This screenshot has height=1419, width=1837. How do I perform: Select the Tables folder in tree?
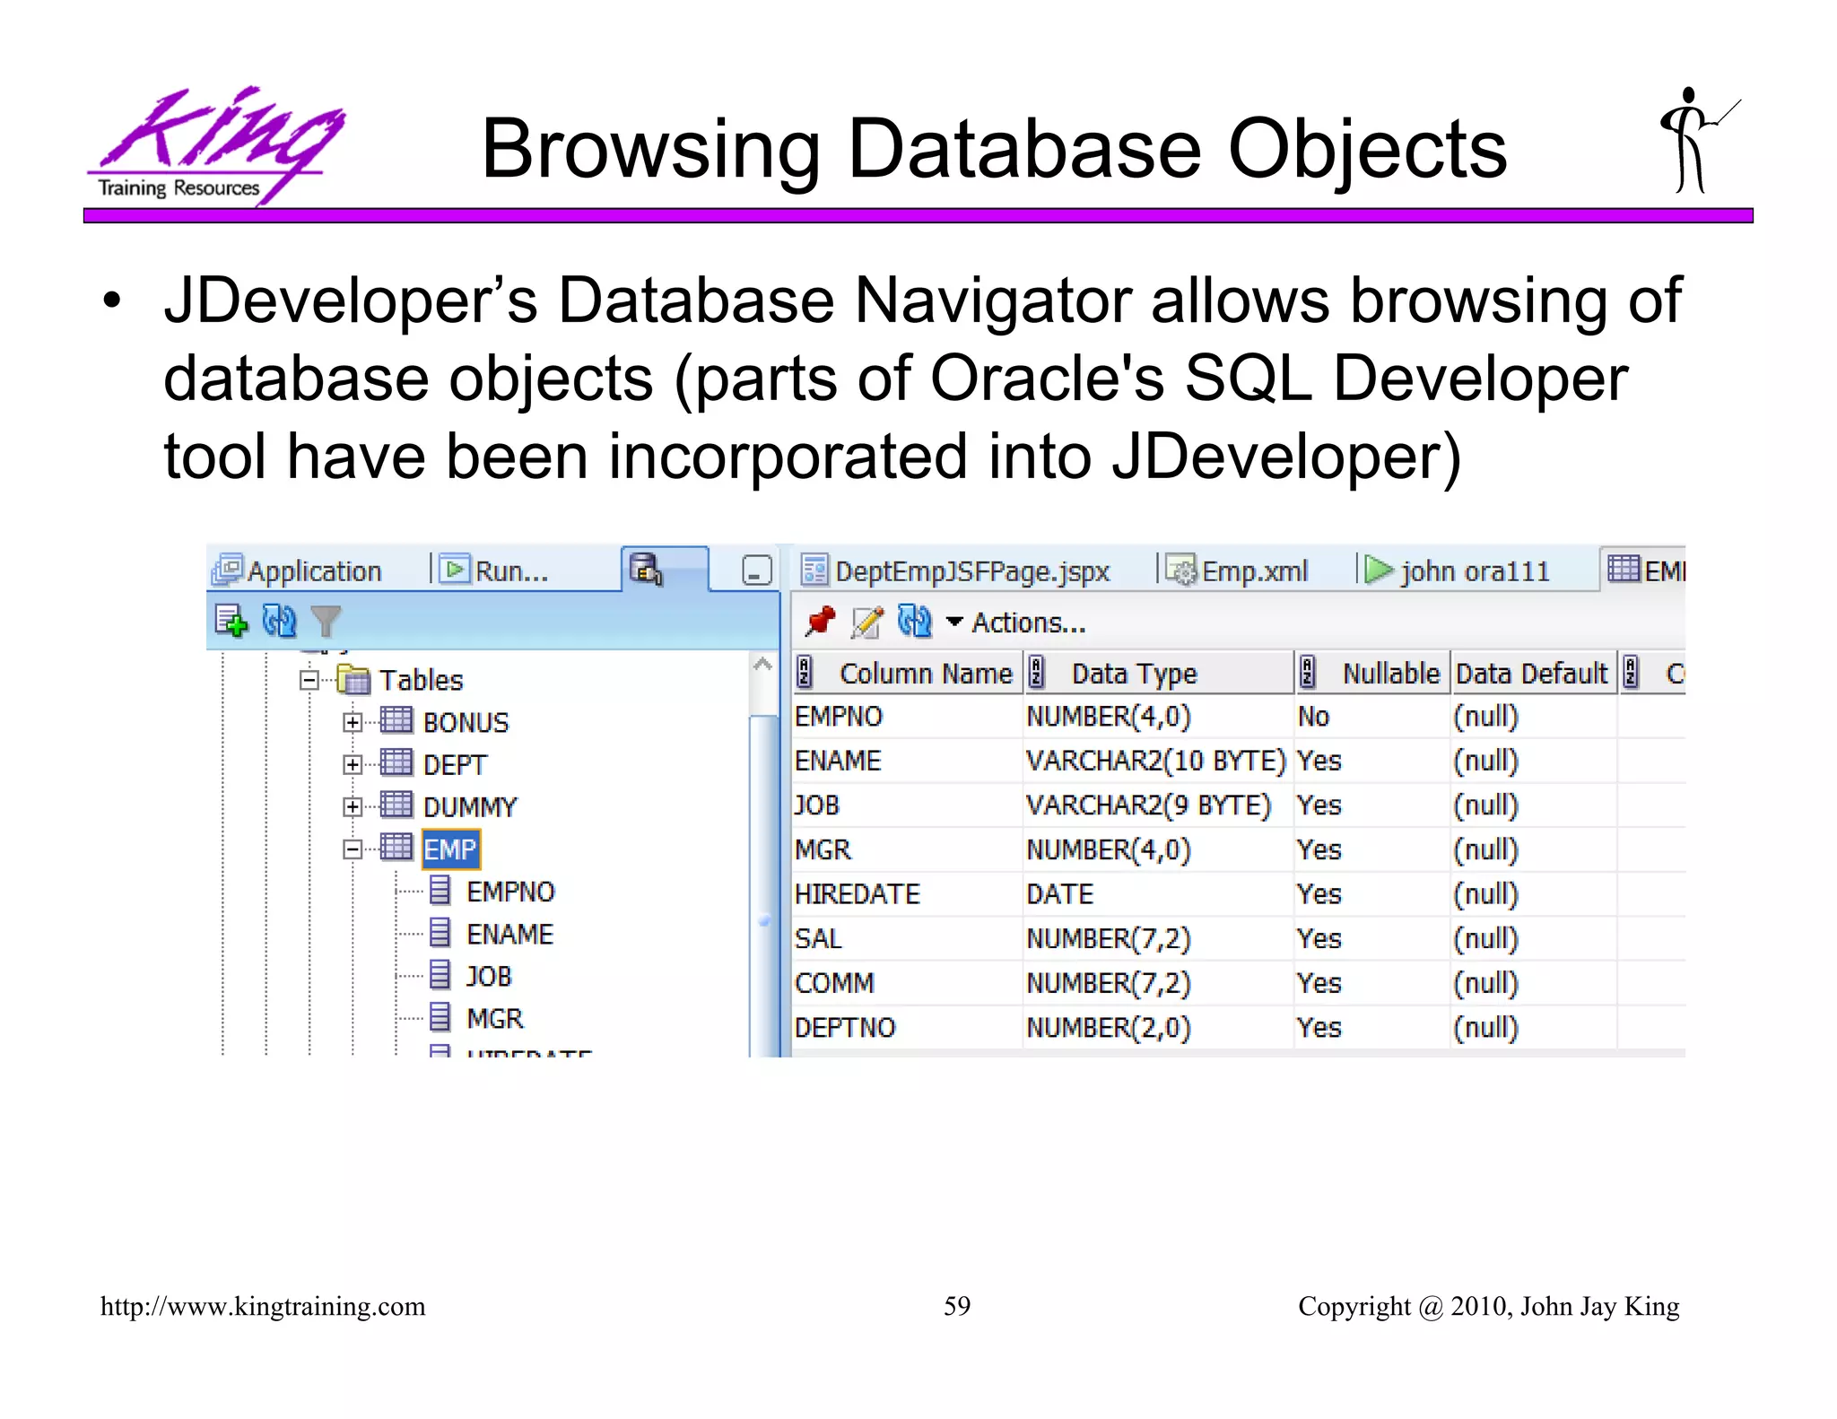tap(421, 680)
